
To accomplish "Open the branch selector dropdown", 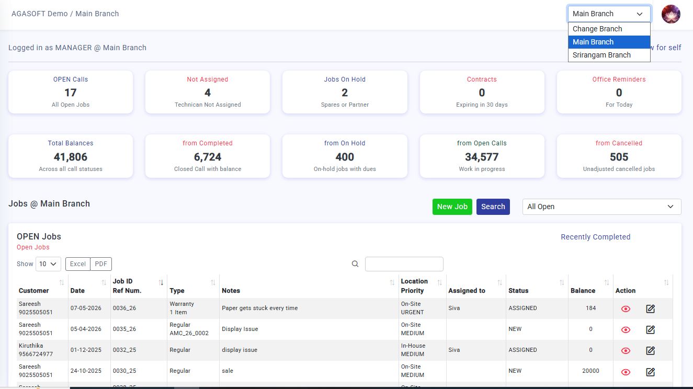I will (x=609, y=14).
